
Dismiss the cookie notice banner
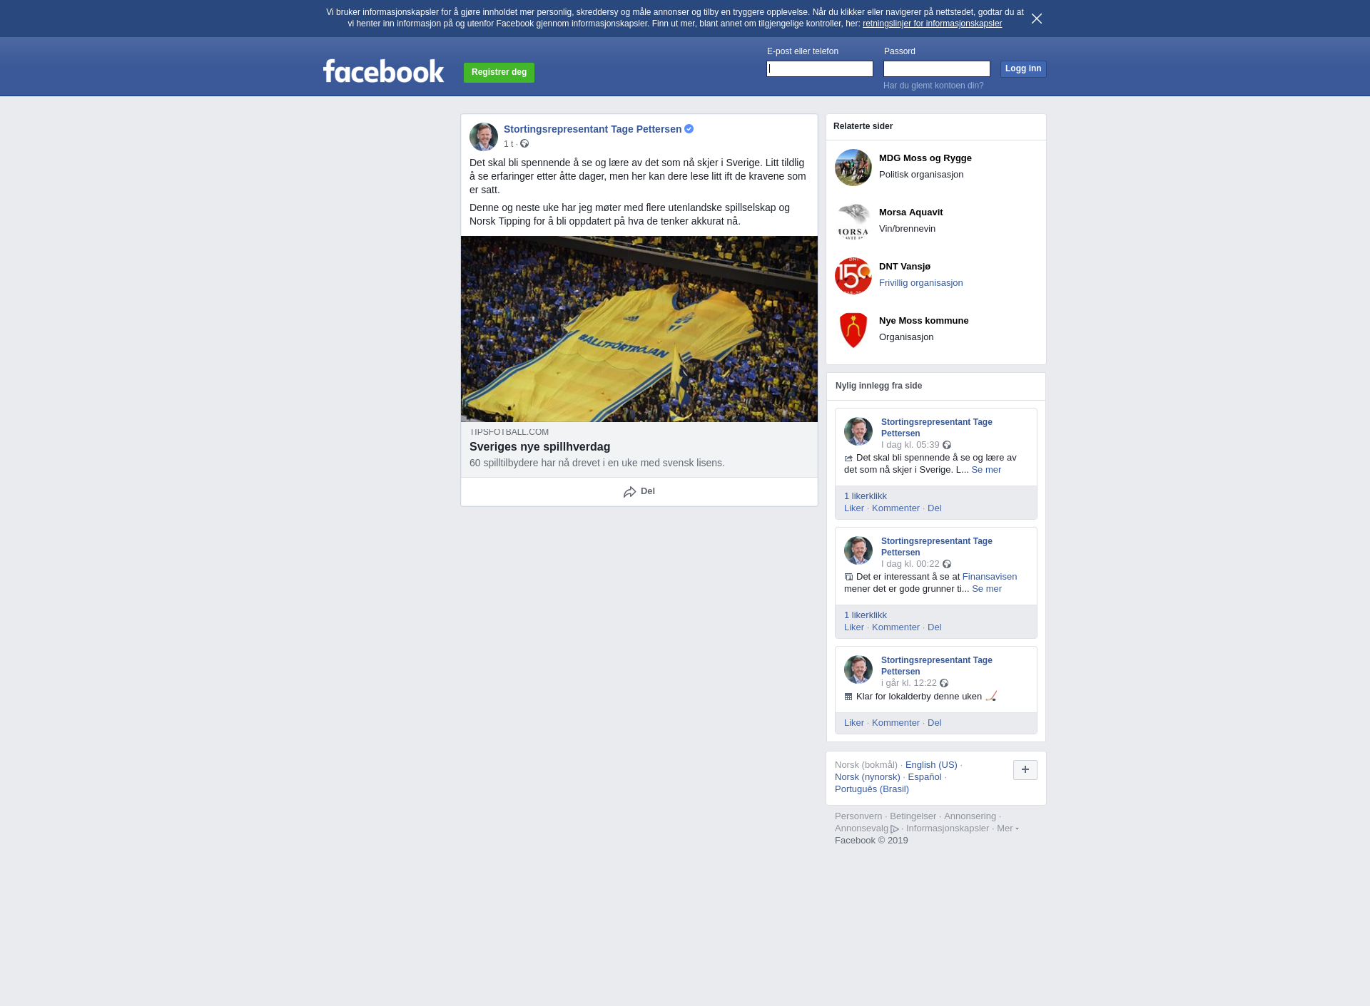pos(1037,19)
